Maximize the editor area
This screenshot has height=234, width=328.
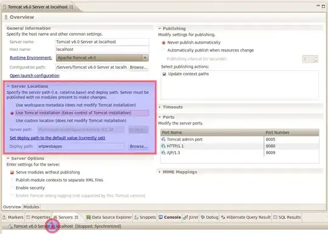[323, 6]
